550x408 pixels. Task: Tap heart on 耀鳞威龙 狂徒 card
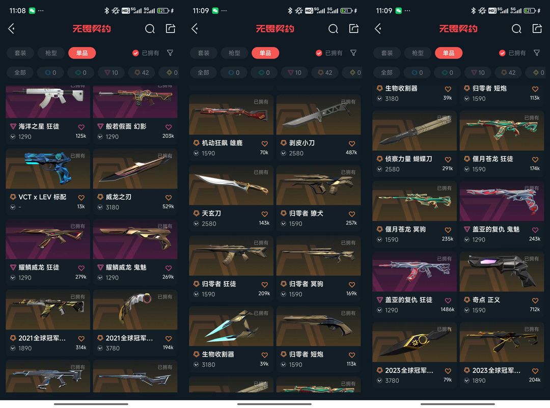pos(81,268)
